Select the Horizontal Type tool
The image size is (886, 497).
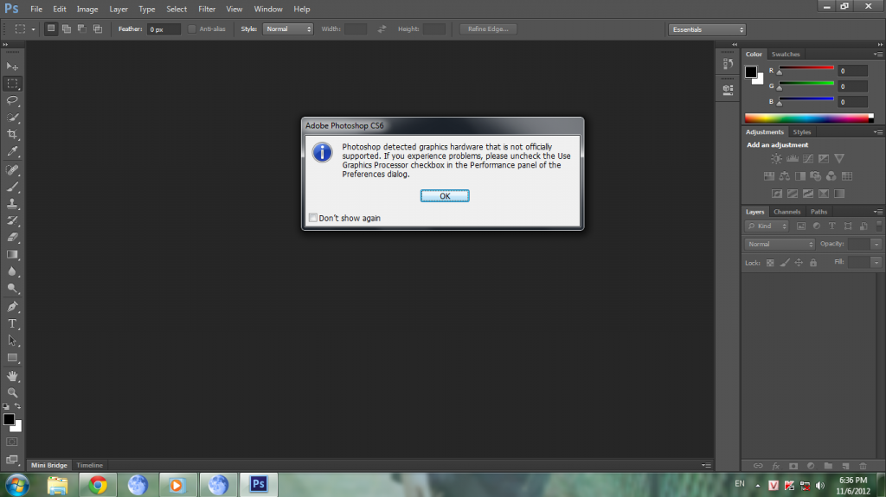(x=12, y=323)
